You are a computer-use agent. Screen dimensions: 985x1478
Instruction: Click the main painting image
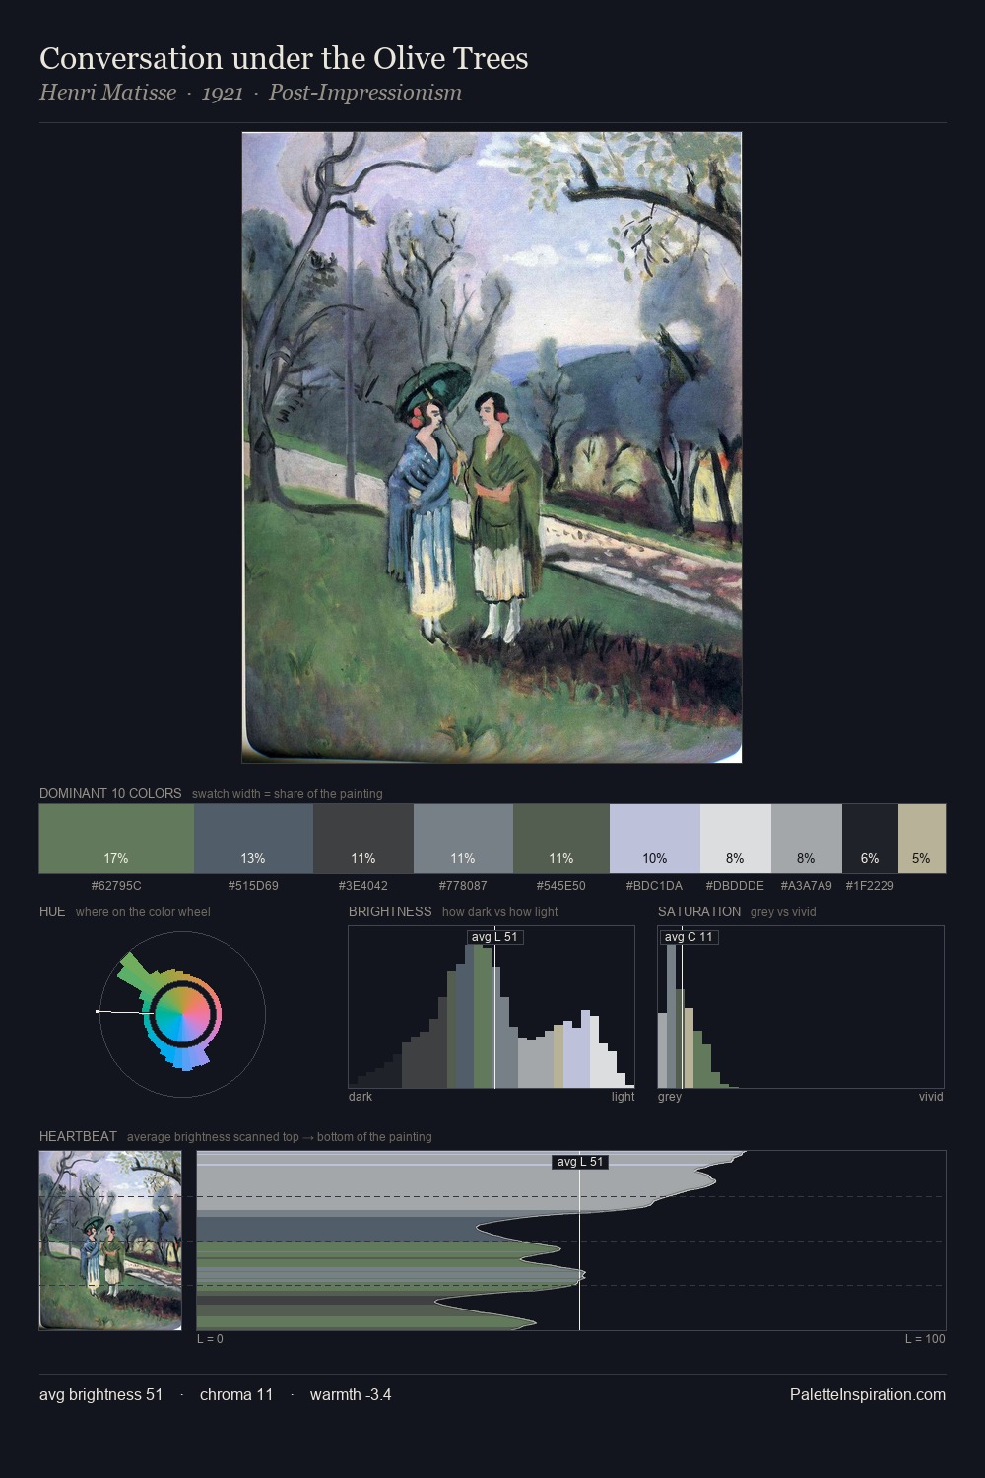click(492, 447)
